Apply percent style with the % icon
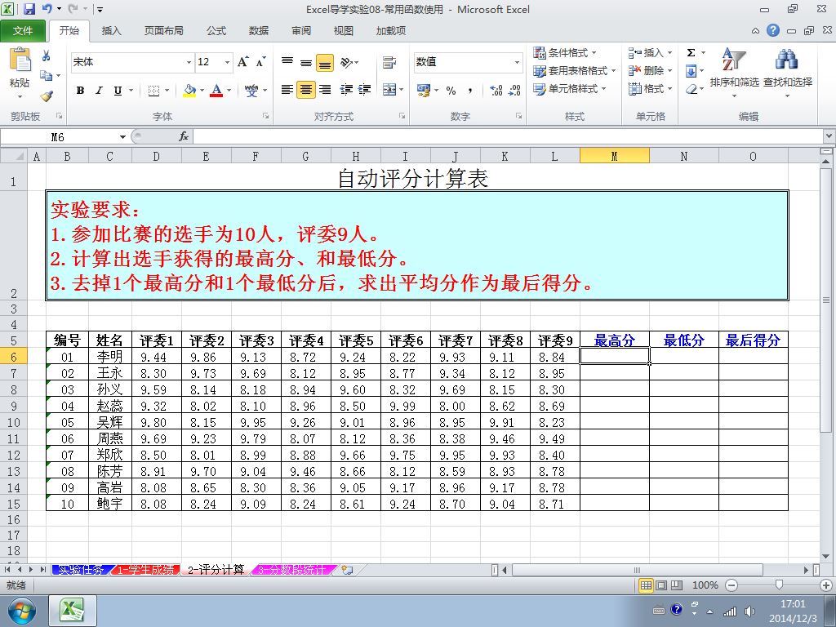 tap(451, 90)
